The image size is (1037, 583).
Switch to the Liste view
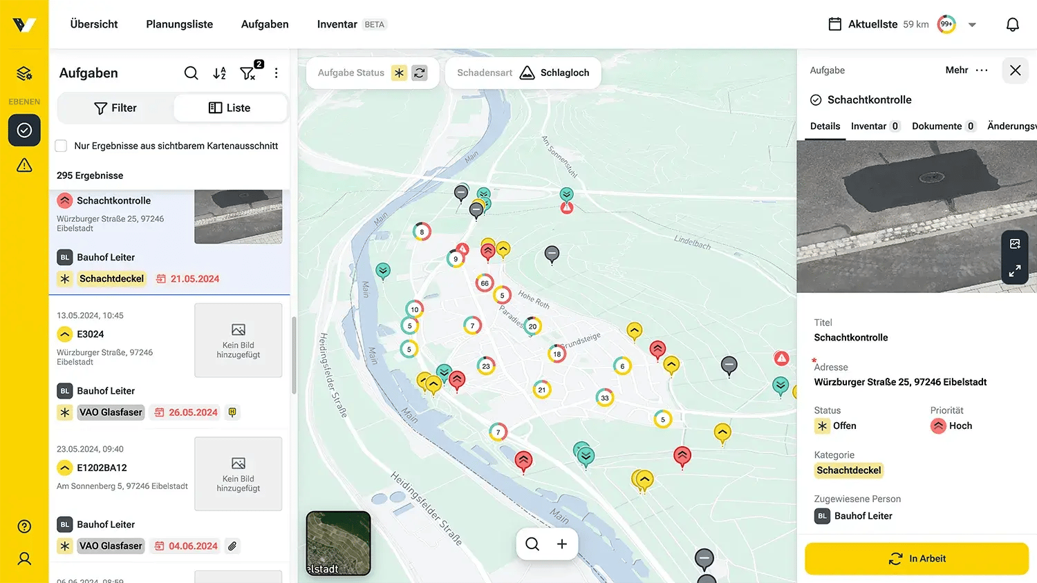pyautogui.click(x=230, y=108)
